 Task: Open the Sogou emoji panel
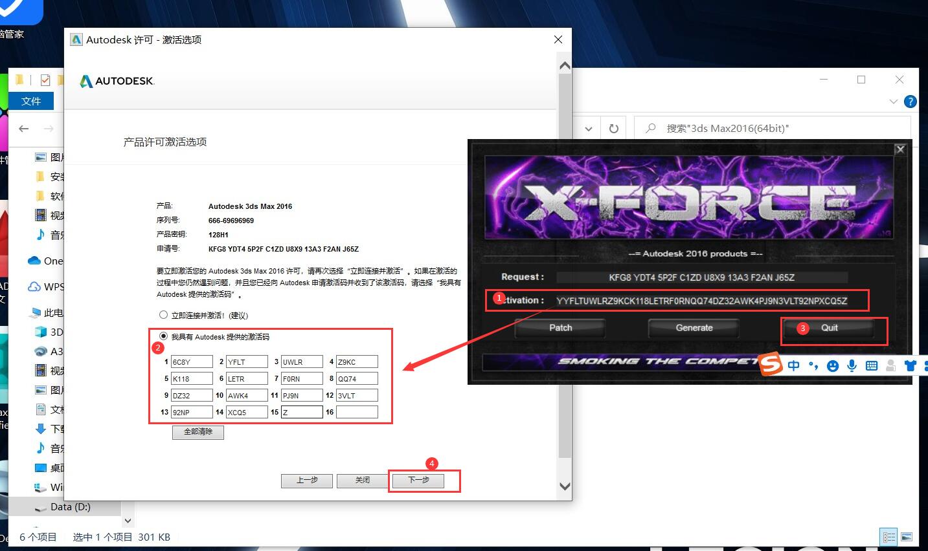pos(833,366)
